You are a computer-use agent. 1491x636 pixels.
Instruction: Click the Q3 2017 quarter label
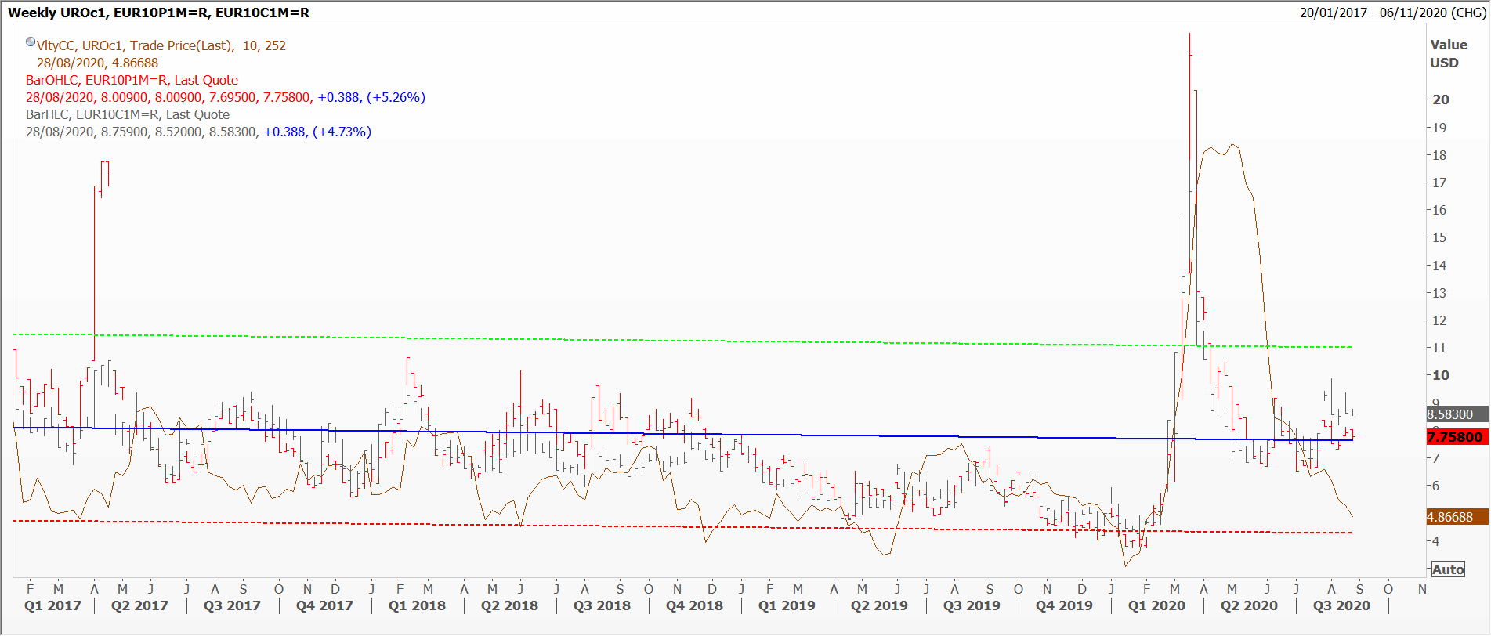tap(232, 605)
